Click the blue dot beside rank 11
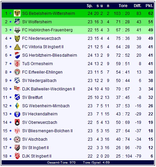Screen dimensions: 156x167 click(x=10, y=98)
